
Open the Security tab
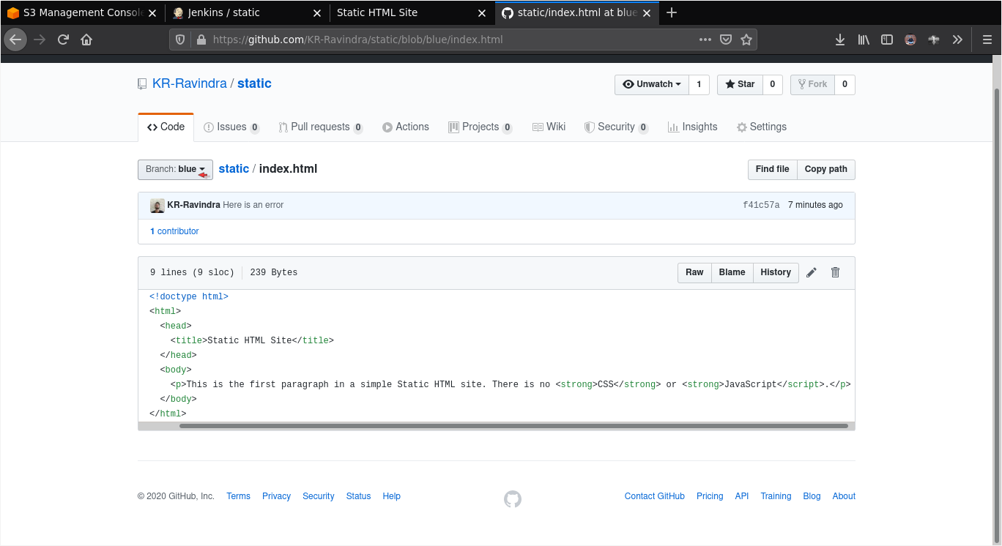[616, 127]
